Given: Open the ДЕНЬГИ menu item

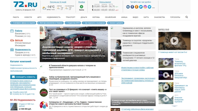Looking at the screenshot, I should click(x=84, y=17).
